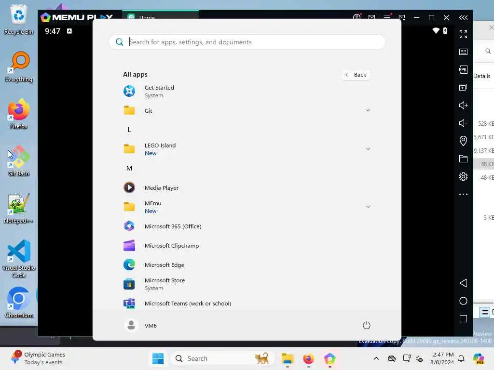This screenshot has width=494, height=370.
Task: Open Microsoft Store app entry
Action: (x=247, y=284)
